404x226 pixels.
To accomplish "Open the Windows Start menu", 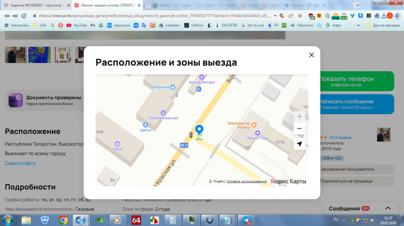I will 8,220.
